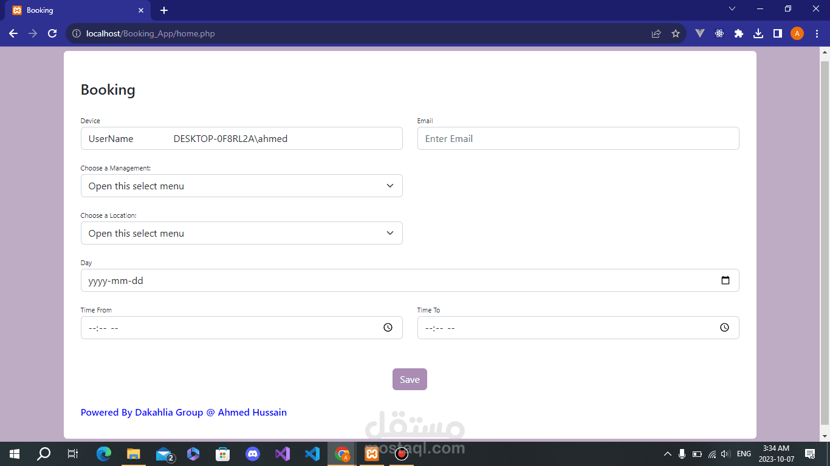The height and width of the screenshot is (466, 830).
Task: Click the Time To field
Action: [578, 328]
